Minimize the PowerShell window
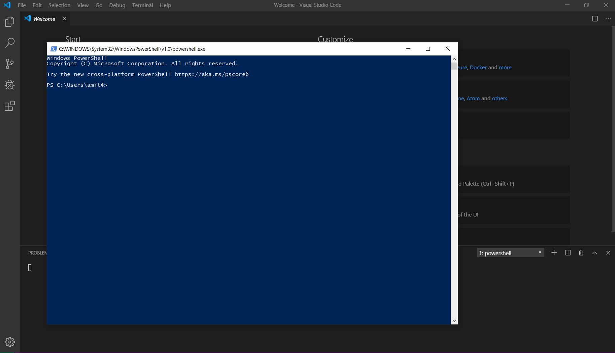The image size is (615, 353). (x=408, y=49)
